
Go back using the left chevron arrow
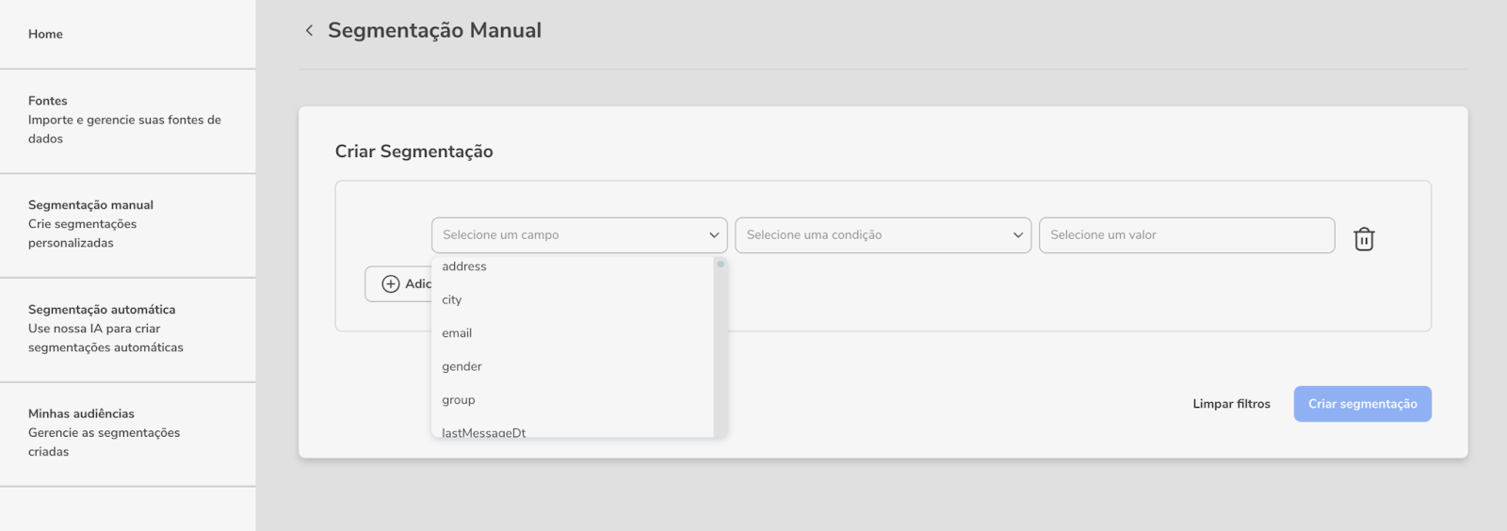309,30
